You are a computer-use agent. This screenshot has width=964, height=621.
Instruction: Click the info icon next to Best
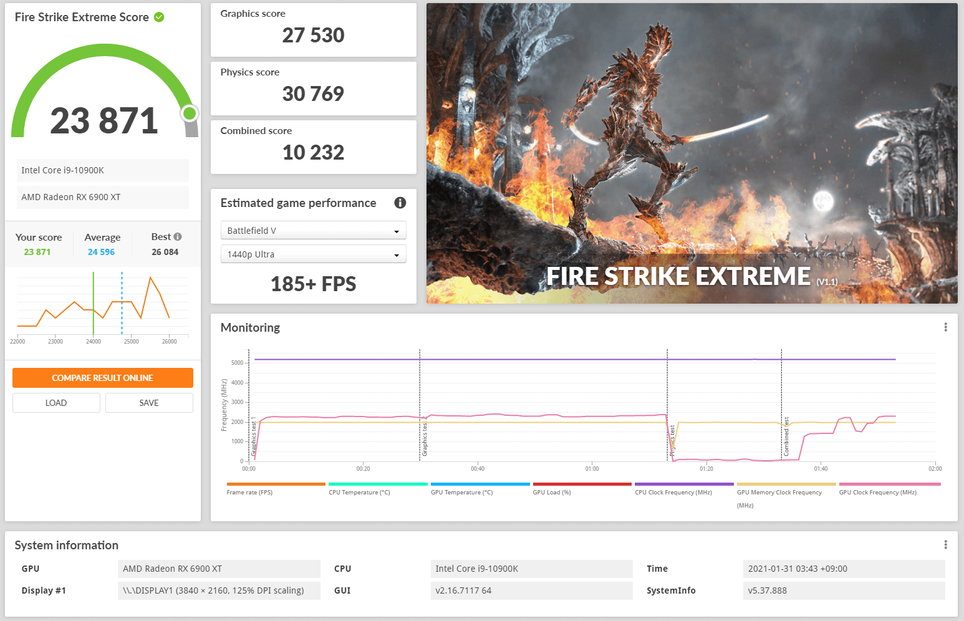pyautogui.click(x=178, y=237)
